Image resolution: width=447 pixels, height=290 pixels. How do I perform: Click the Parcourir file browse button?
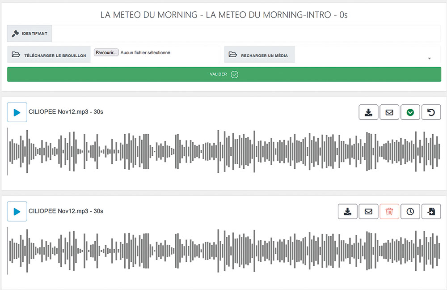106,52
